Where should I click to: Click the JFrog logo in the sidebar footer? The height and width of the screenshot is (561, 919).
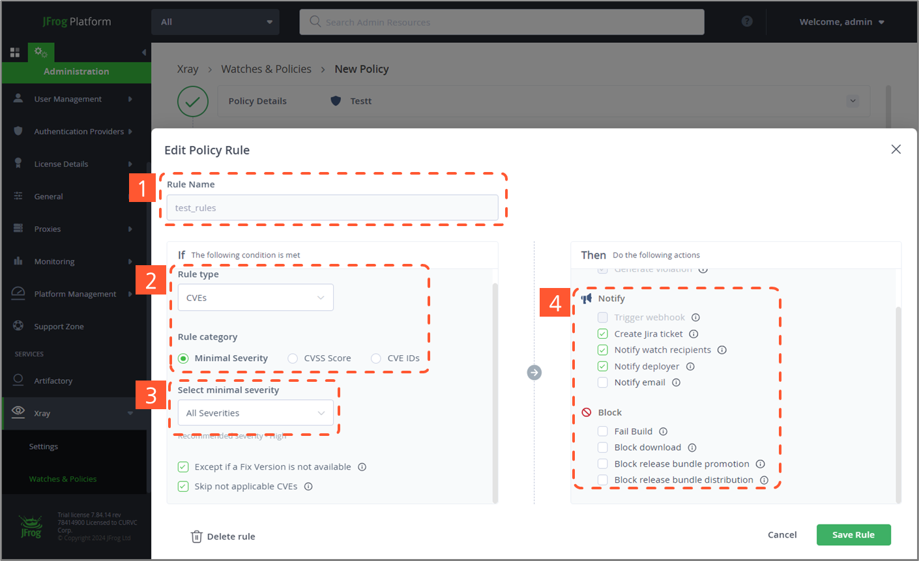(30, 527)
